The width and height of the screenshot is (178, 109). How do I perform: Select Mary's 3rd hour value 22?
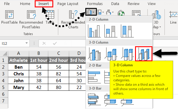[77, 87]
